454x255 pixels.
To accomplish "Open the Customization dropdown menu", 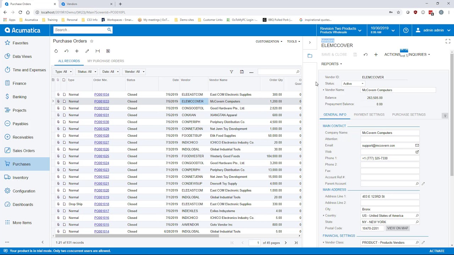I will pyautogui.click(x=269, y=41).
